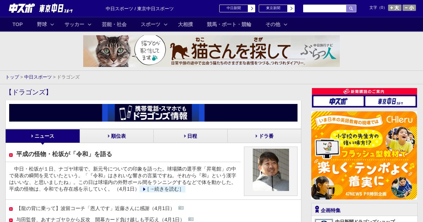The image size is (423, 222).
Task: Expand the 野球 navigation menu
Action: tap(45, 24)
